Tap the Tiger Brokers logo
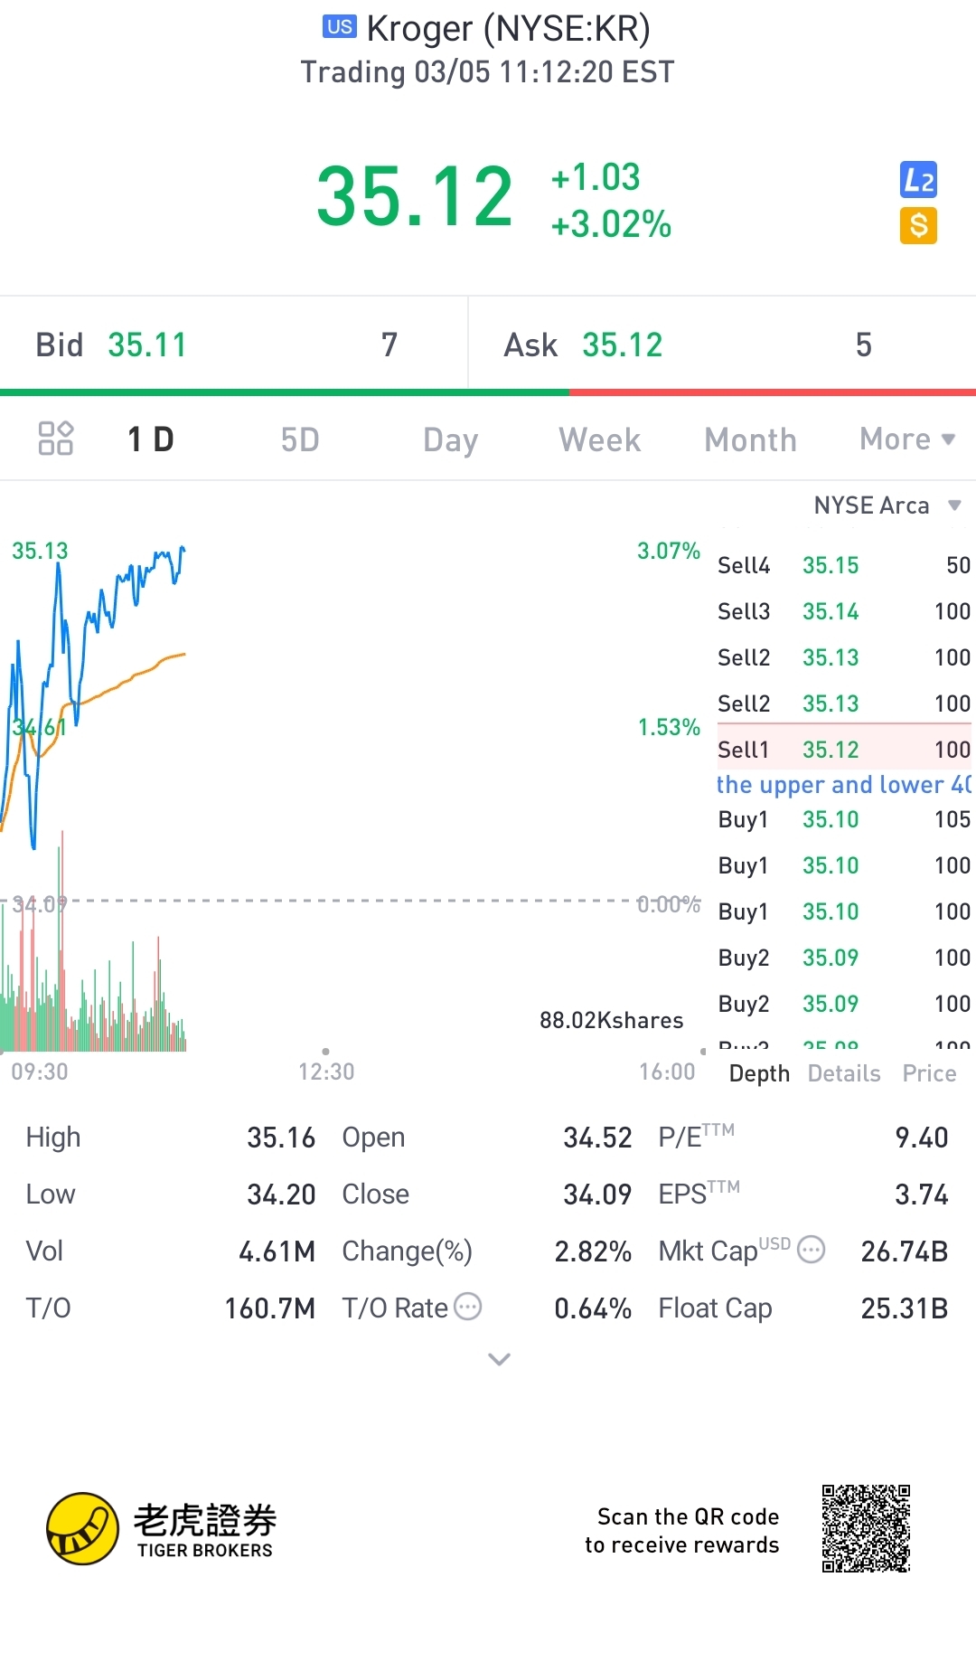The image size is (976, 1662). [162, 1528]
